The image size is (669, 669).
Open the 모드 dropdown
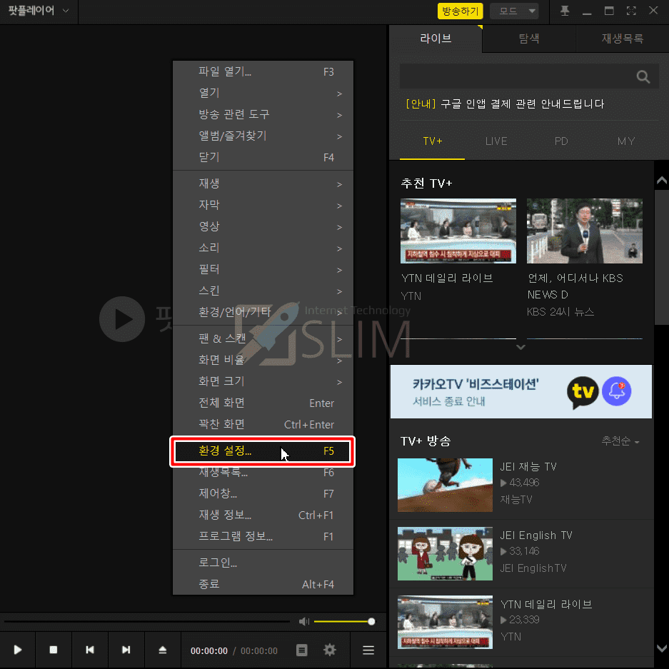tap(514, 11)
